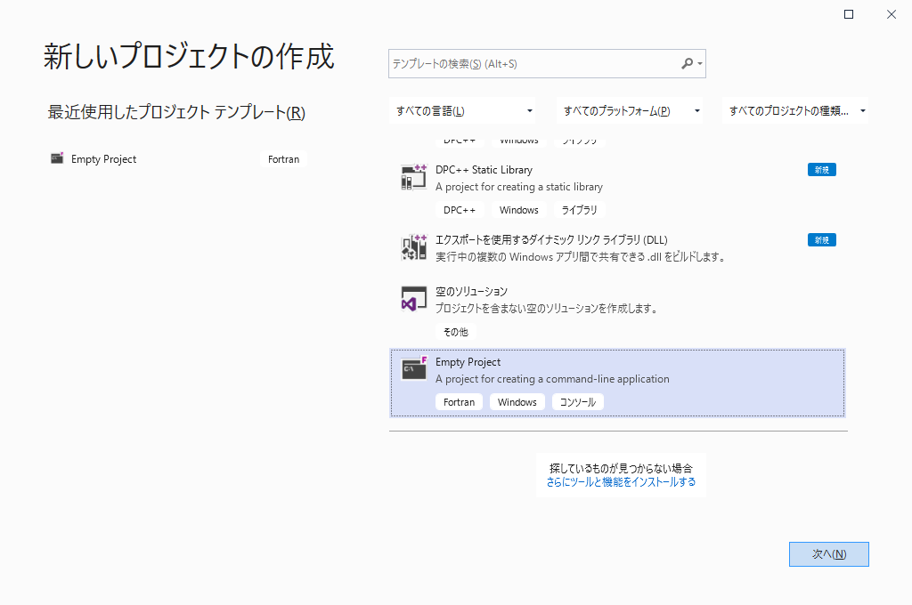Click the コンソール tag under Empty Project
Screen dimensions: 912x605
point(577,401)
